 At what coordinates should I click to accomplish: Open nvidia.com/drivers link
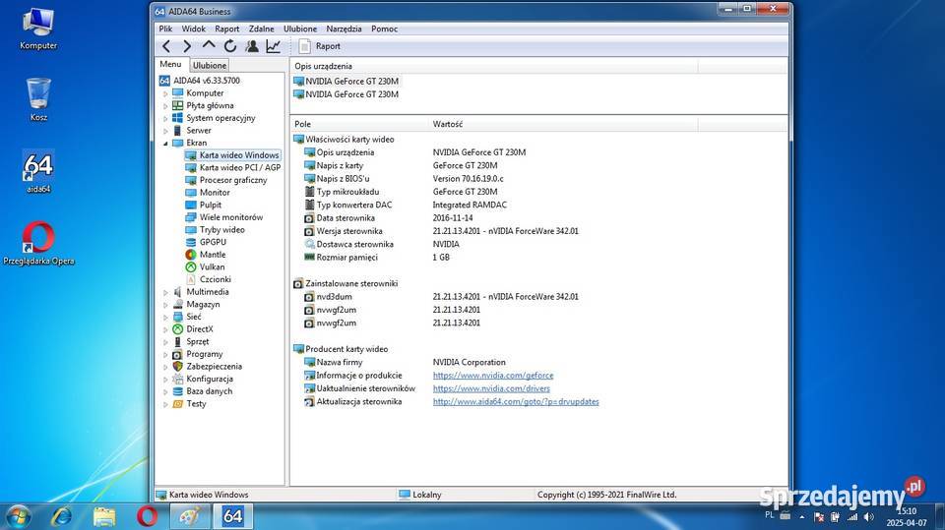(x=490, y=388)
